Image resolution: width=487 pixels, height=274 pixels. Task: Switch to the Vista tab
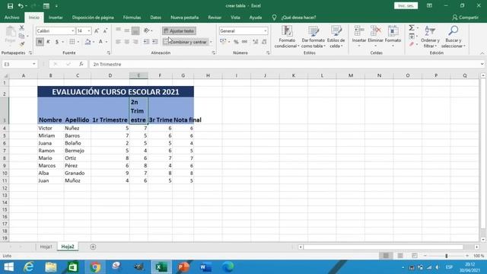coord(235,18)
